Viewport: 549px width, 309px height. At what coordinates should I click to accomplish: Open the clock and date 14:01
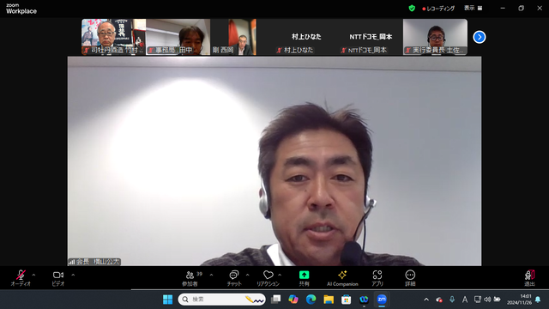519,300
